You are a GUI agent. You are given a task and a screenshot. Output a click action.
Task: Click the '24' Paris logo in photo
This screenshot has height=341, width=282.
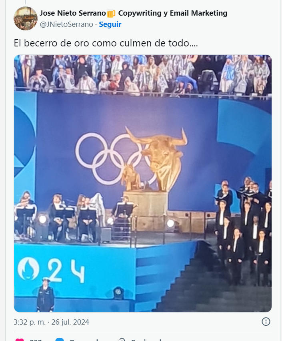(x=51, y=270)
